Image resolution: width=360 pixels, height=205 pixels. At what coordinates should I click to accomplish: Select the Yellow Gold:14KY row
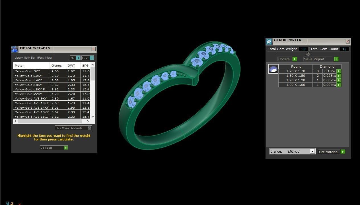tap(52, 80)
